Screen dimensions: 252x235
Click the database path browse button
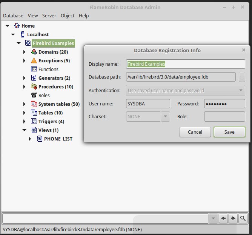click(x=242, y=77)
